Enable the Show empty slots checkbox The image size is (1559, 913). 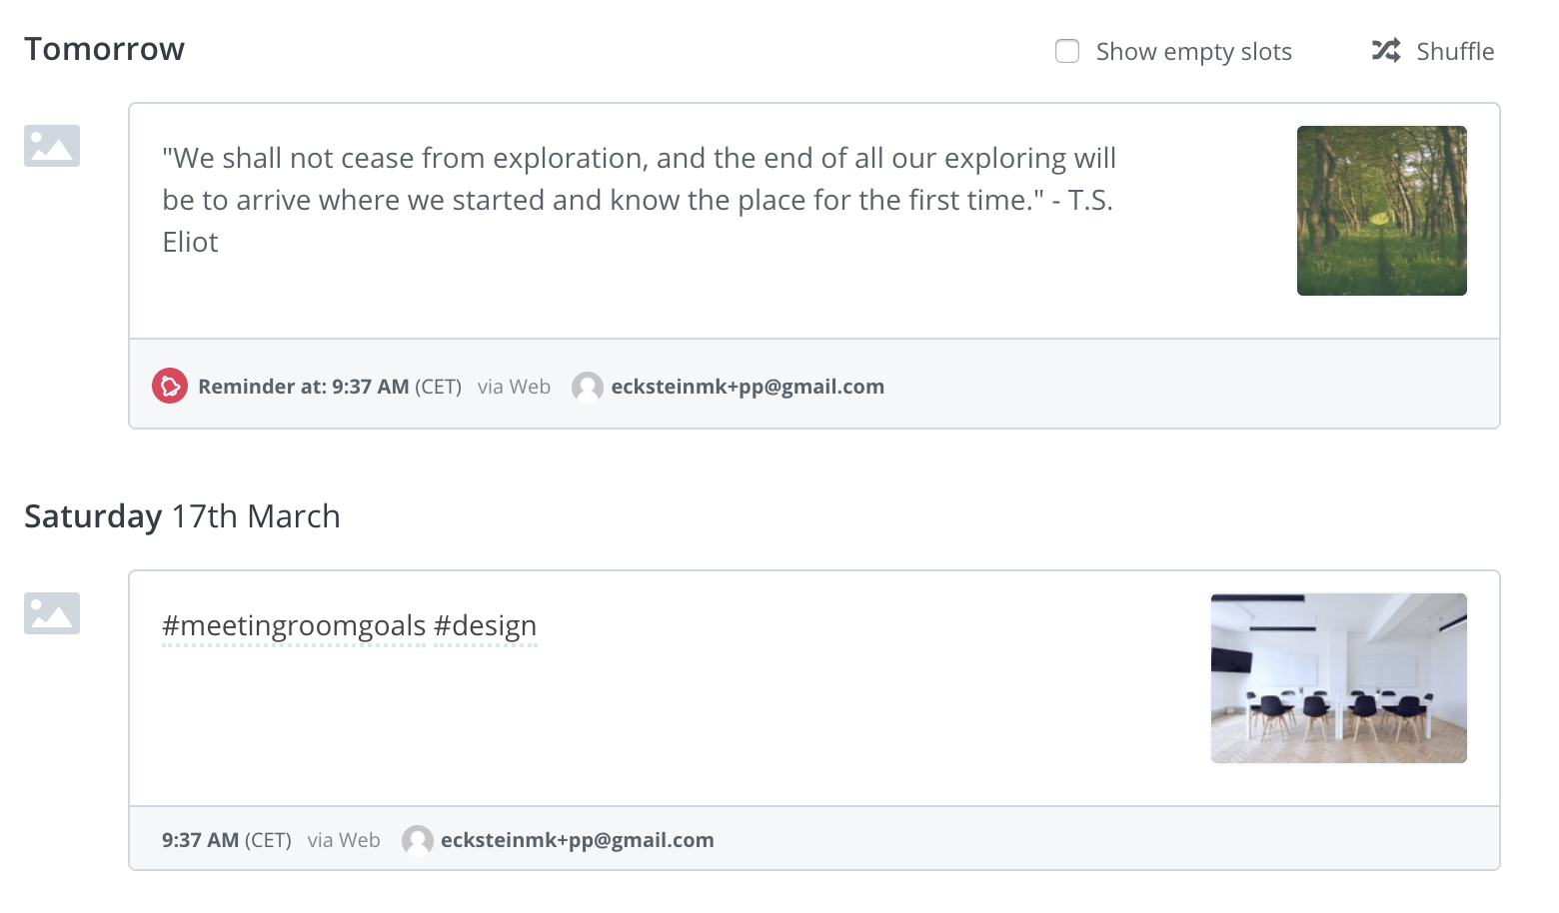tap(1067, 51)
